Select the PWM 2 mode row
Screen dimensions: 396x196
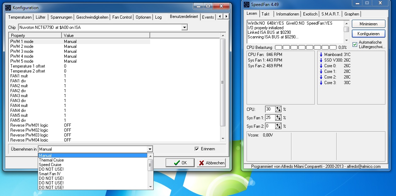[x=79, y=46]
